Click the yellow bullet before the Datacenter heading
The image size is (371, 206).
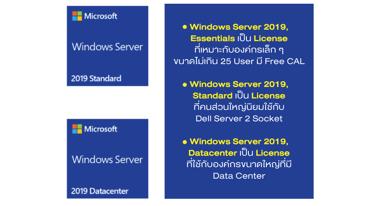pyautogui.click(x=185, y=142)
